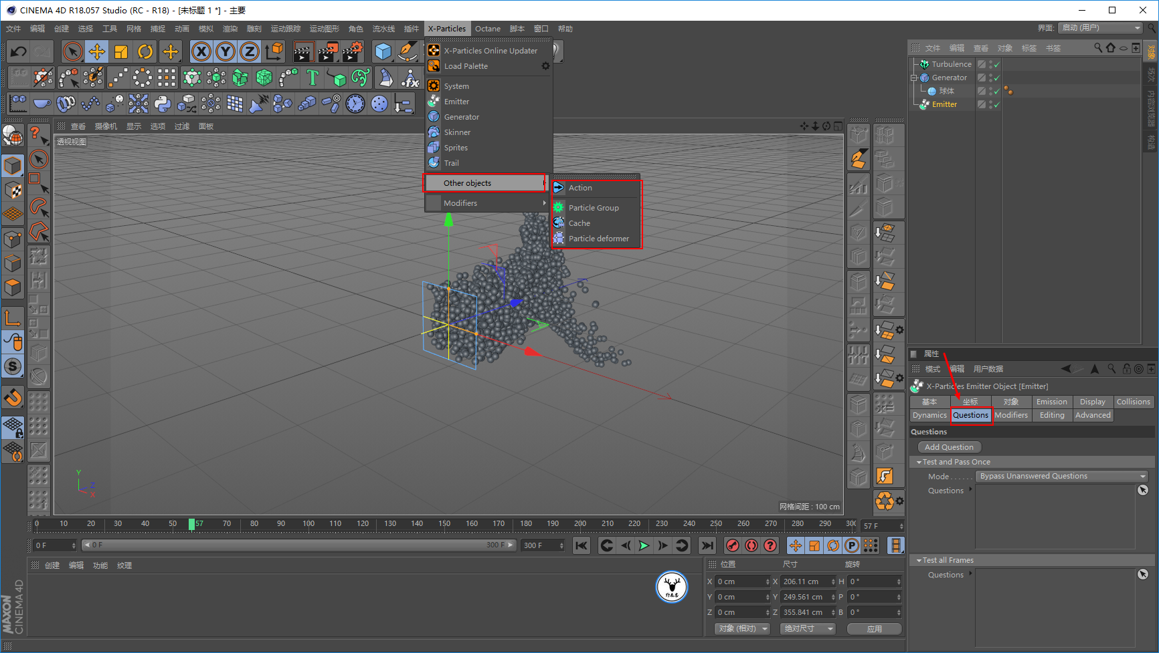The height and width of the screenshot is (653, 1159).
Task: Click the Python effector icon
Action: [163, 104]
